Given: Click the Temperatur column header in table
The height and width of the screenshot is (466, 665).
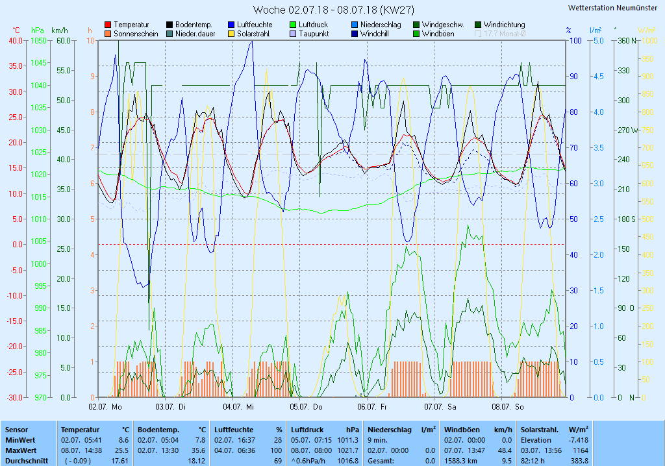Looking at the screenshot, I should point(80,430).
